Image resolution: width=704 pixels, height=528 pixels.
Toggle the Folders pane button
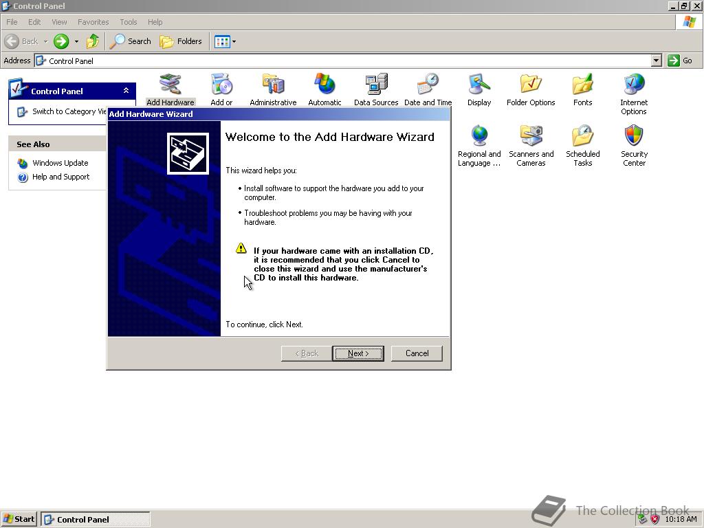tap(181, 41)
